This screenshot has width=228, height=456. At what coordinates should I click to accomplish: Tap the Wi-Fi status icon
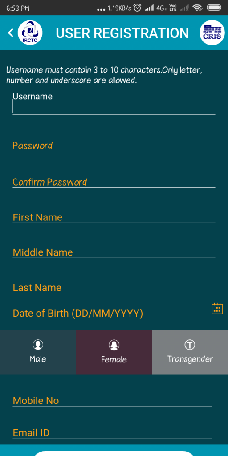pyautogui.click(x=198, y=8)
